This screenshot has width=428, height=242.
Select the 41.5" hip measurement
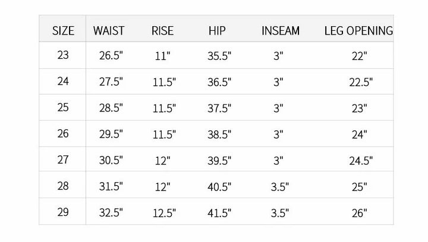pyautogui.click(x=219, y=212)
